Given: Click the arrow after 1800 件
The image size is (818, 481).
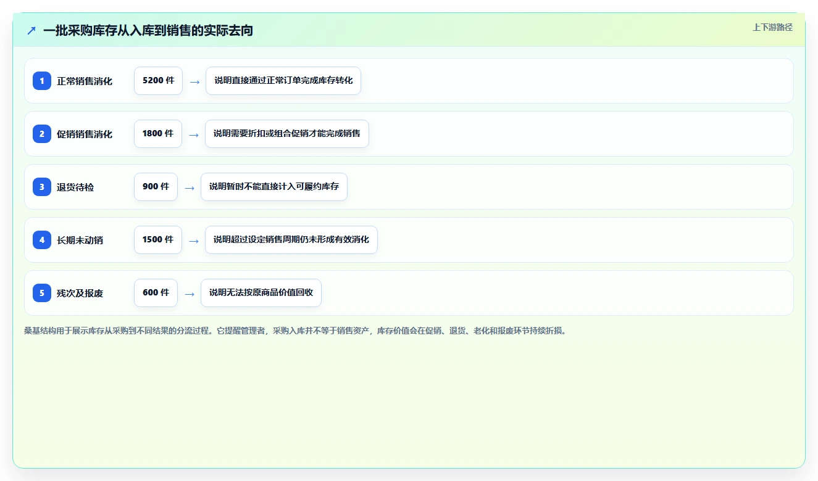Looking at the screenshot, I should click(x=194, y=134).
